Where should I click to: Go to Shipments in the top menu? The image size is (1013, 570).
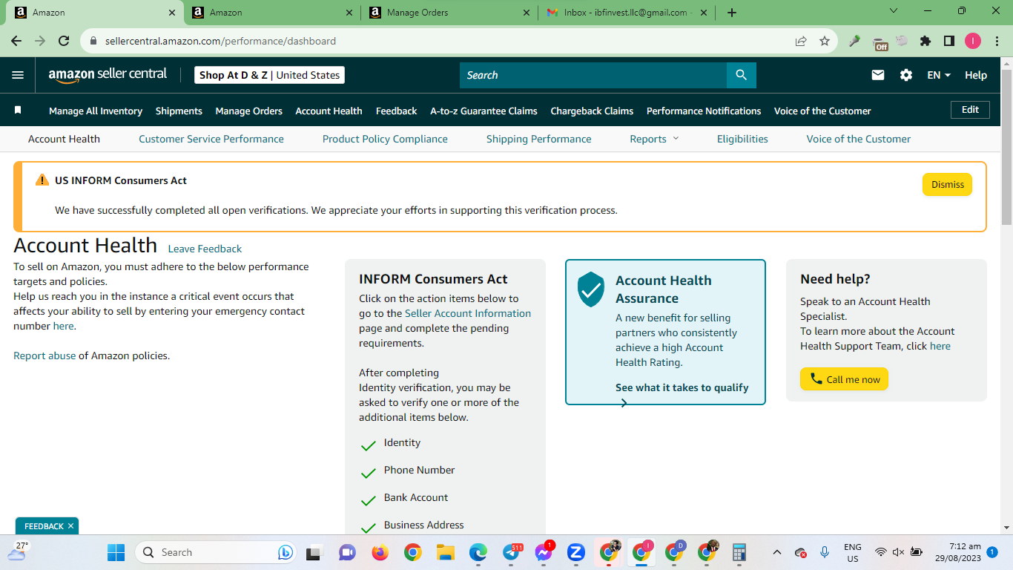pyautogui.click(x=179, y=111)
